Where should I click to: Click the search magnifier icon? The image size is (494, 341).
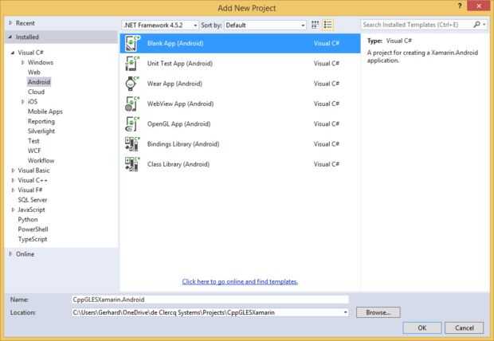pyautogui.click(x=476, y=24)
